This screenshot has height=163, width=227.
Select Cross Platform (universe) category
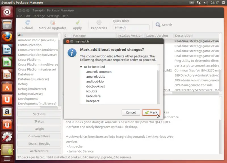[38, 69]
